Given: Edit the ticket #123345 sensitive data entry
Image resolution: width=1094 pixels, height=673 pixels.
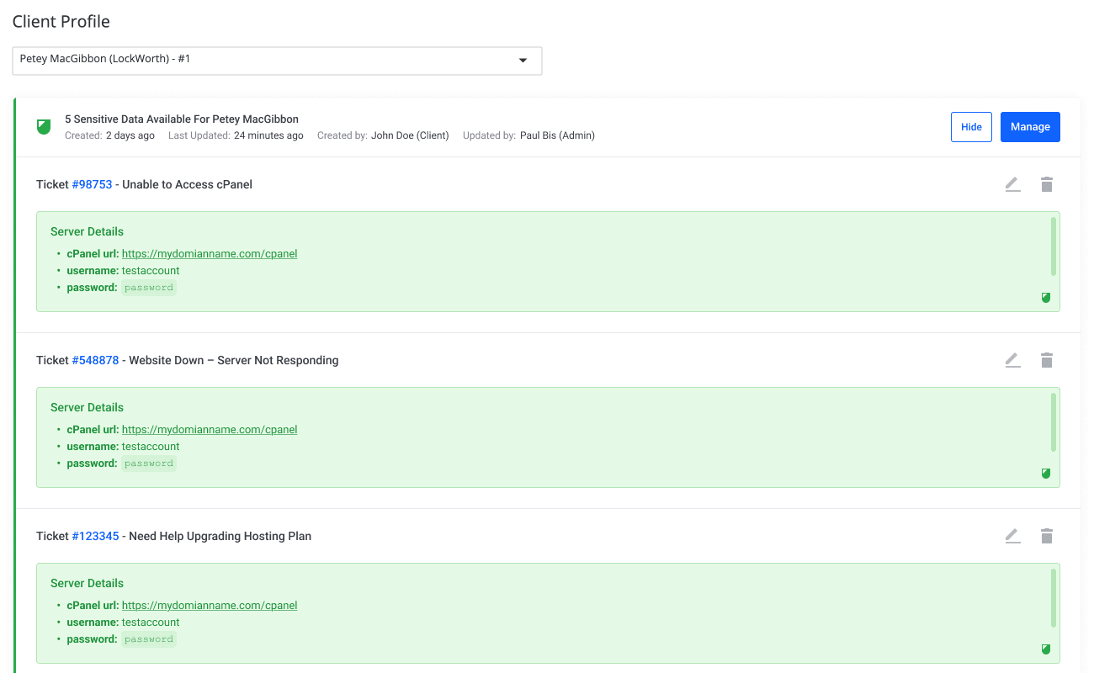Looking at the screenshot, I should click(1012, 536).
